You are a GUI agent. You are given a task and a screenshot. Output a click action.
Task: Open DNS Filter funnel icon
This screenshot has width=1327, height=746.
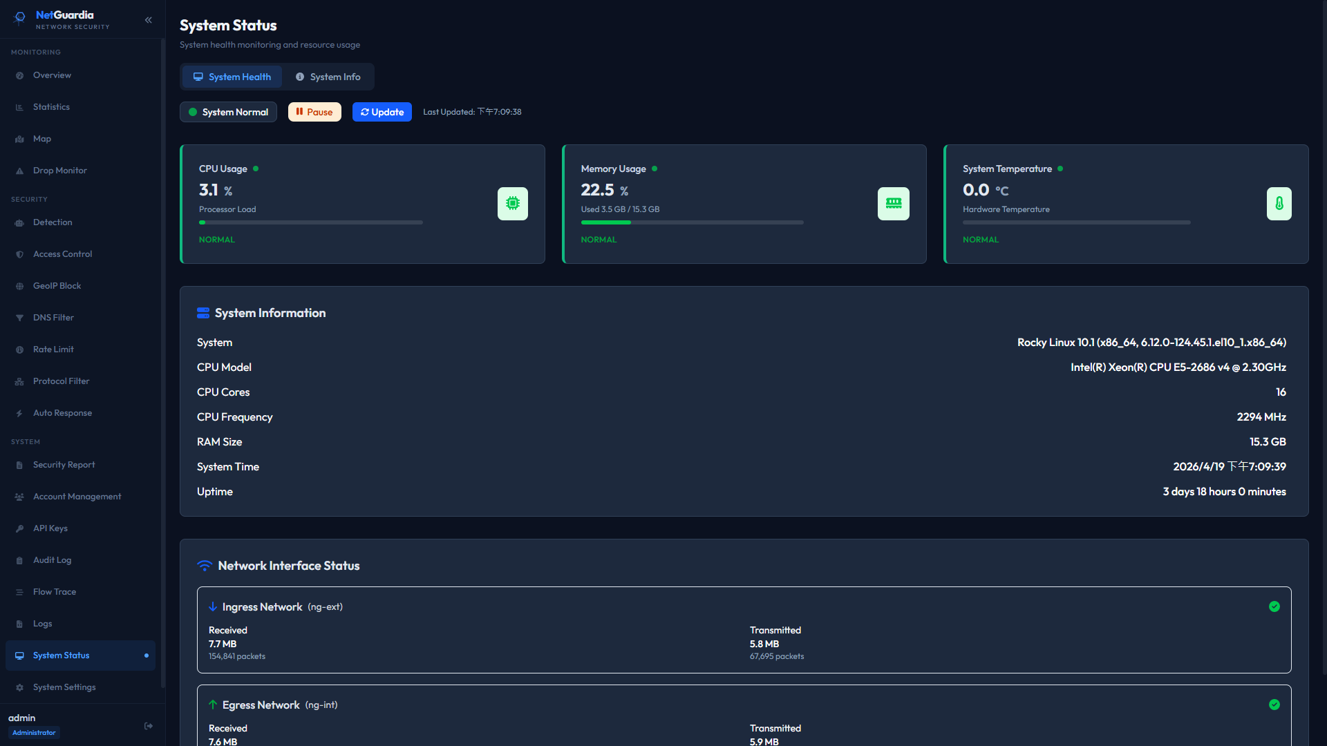coord(19,318)
